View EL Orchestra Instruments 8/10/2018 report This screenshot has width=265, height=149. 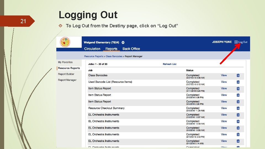point(224,134)
